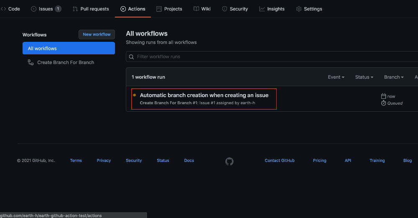The height and width of the screenshot is (218, 418).
Task: Click the 'now' timestamp text
Action: [x=391, y=96]
